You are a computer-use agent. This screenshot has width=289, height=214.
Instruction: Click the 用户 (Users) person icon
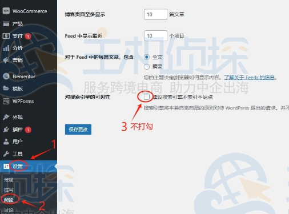coord(6,142)
